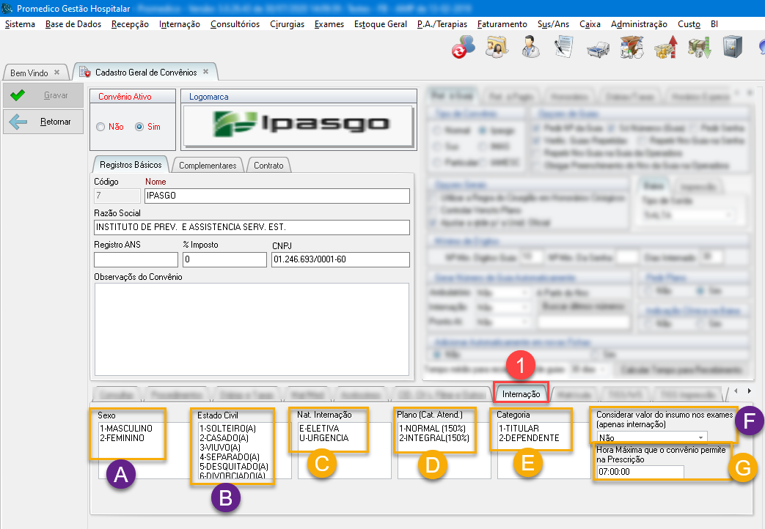Viewport: 765px width, 529px height.
Task: Close the Bem Vindo tab
Action: (x=57, y=73)
